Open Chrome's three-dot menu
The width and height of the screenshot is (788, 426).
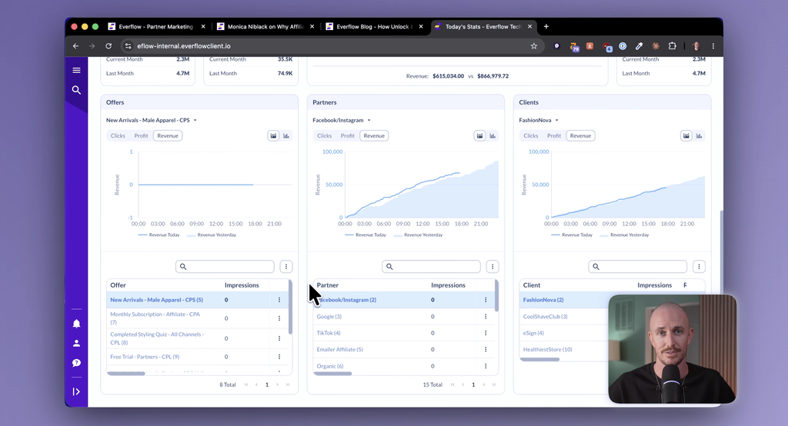pyautogui.click(x=713, y=46)
